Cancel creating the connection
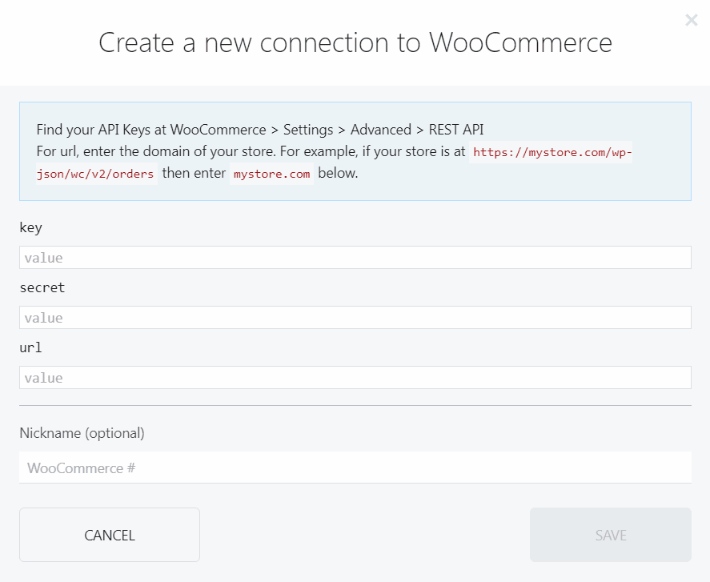 [110, 535]
